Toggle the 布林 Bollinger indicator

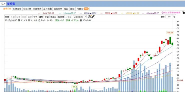35,17
